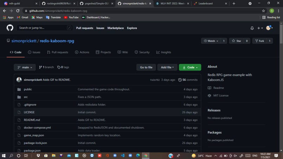Open Dashboard HackerRank bookmark
This screenshot has width=283, height=159.
[96, 17]
